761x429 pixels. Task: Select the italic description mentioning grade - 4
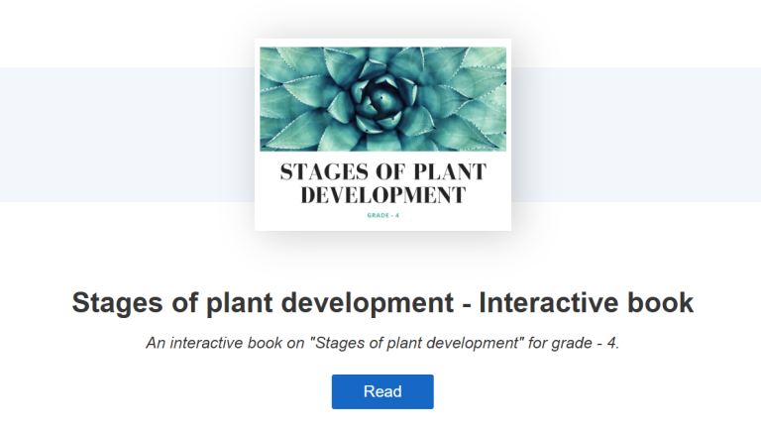[x=382, y=343]
